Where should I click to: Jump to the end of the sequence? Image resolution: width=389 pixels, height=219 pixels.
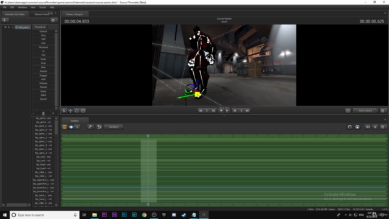[x=247, y=111]
